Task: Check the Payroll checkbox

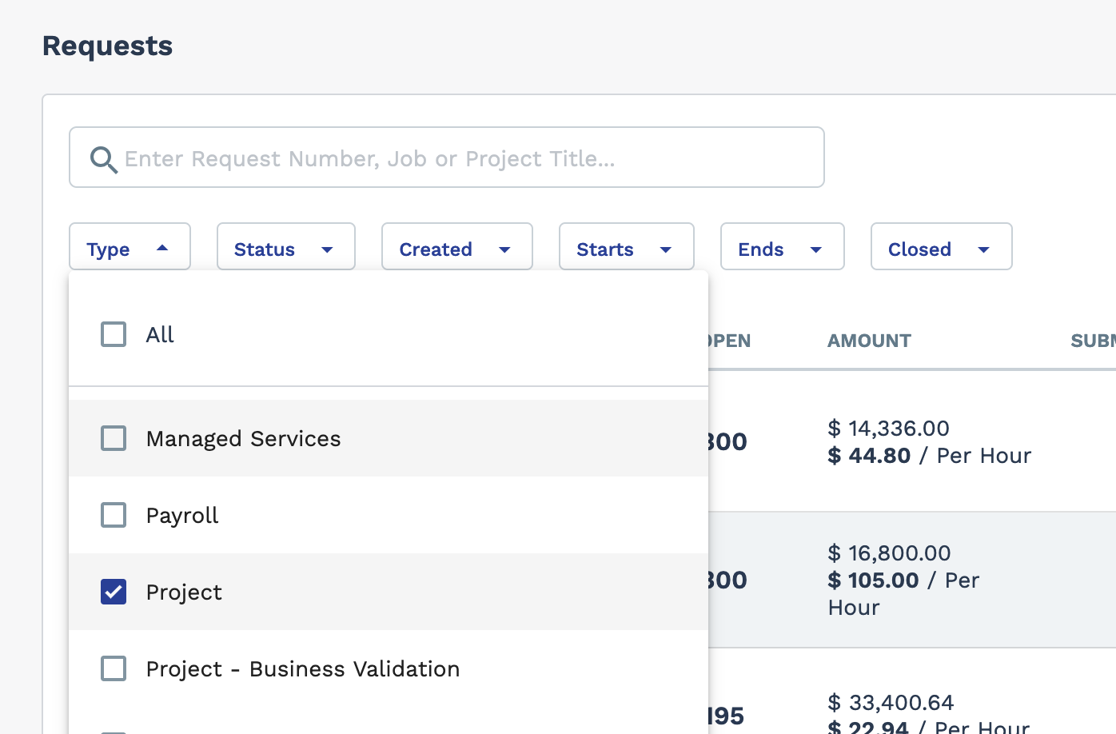Action: point(114,515)
